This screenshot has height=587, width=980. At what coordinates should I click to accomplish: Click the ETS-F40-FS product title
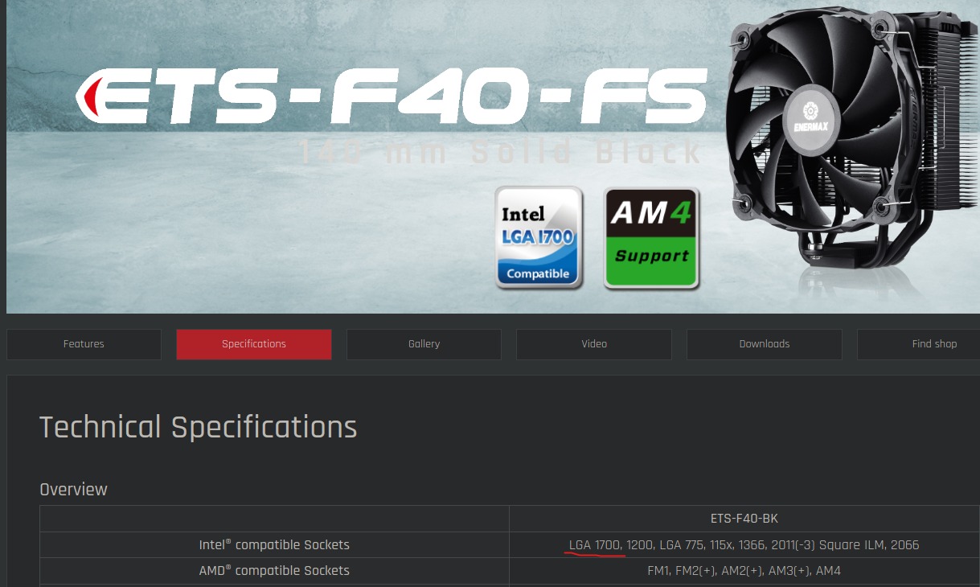click(x=391, y=100)
